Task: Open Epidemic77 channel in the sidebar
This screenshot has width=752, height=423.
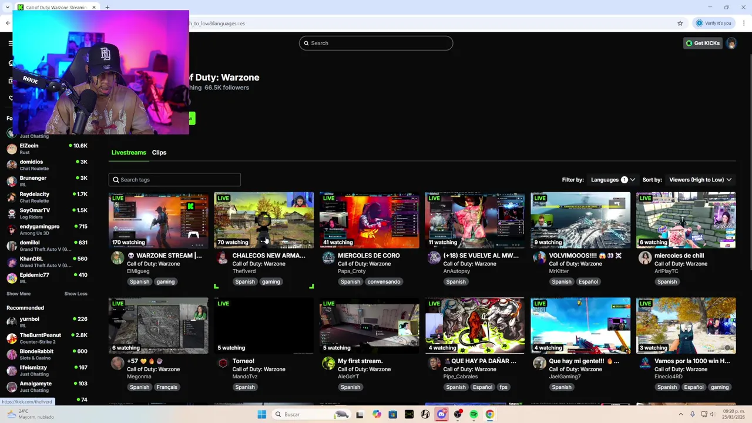Action: (47, 278)
